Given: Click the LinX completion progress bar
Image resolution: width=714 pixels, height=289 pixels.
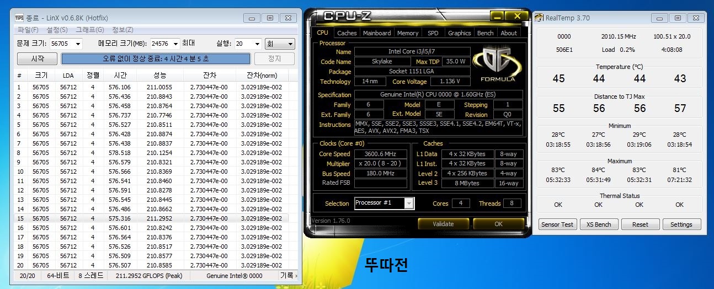Looking at the screenshot, I should point(156,58).
